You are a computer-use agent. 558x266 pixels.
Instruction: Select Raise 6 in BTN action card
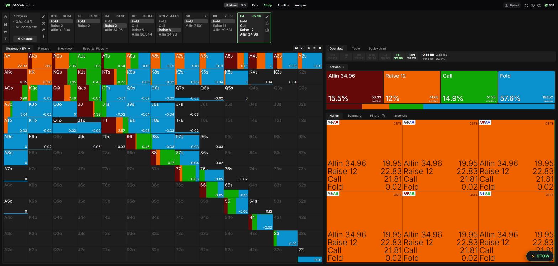[x=169, y=30]
